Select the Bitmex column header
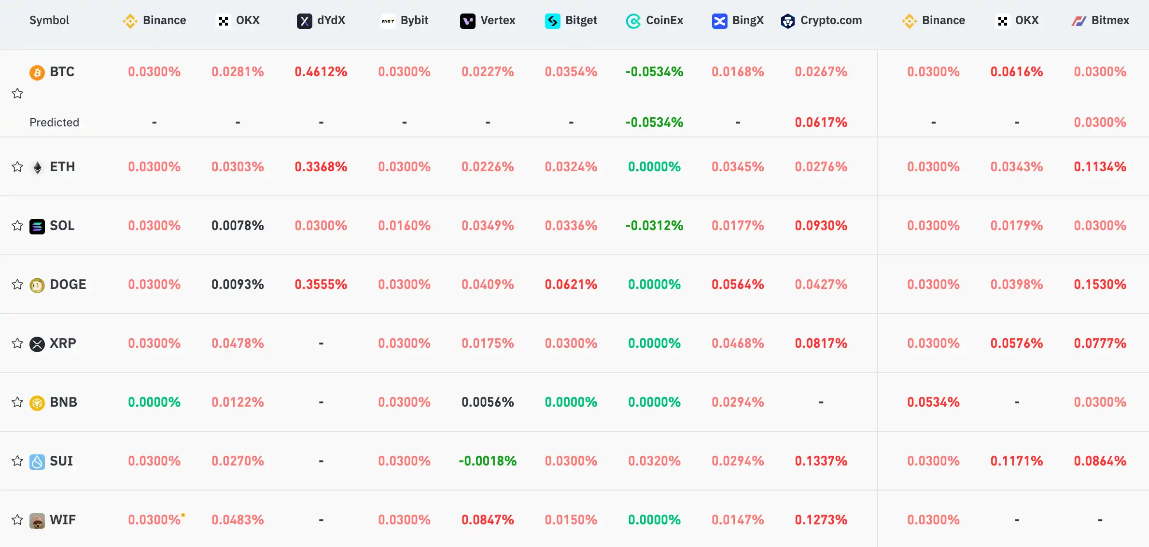1149x547 pixels. pyautogui.click(x=1110, y=20)
